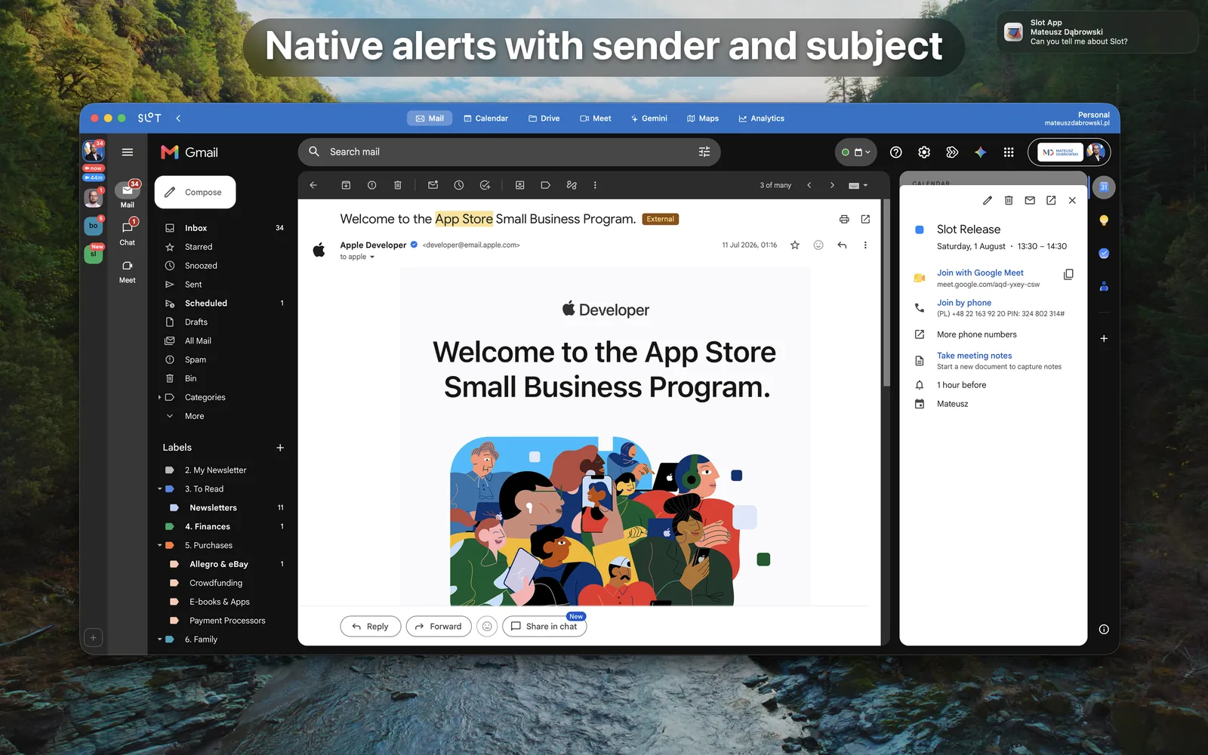Open the input tools dropdown in toolbar
The image size is (1208, 755).
(x=858, y=185)
